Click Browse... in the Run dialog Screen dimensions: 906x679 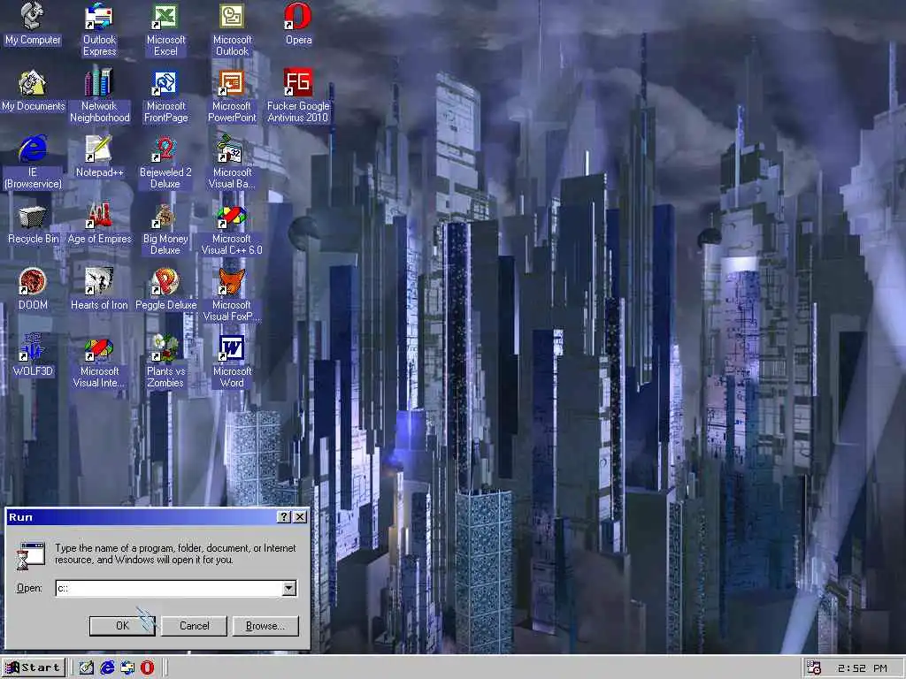click(x=265, y=625)
